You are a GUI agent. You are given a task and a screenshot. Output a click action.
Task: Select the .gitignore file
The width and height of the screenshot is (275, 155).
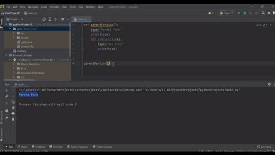(24, 42)
